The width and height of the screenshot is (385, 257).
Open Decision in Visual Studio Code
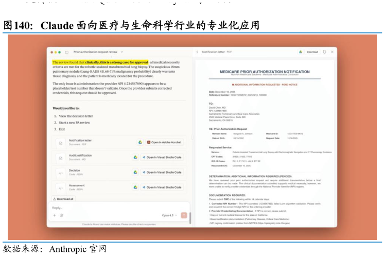(162, 172)
